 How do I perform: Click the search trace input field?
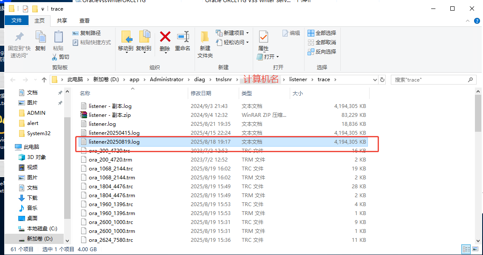pyautogui.click(x=434, y=80)
